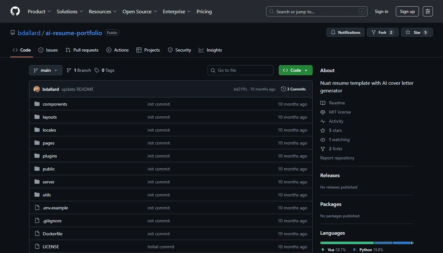Click the utils folder icon
Image resolution: width=443 pixels, height=253 pixels.
click(x=37, y=195)
